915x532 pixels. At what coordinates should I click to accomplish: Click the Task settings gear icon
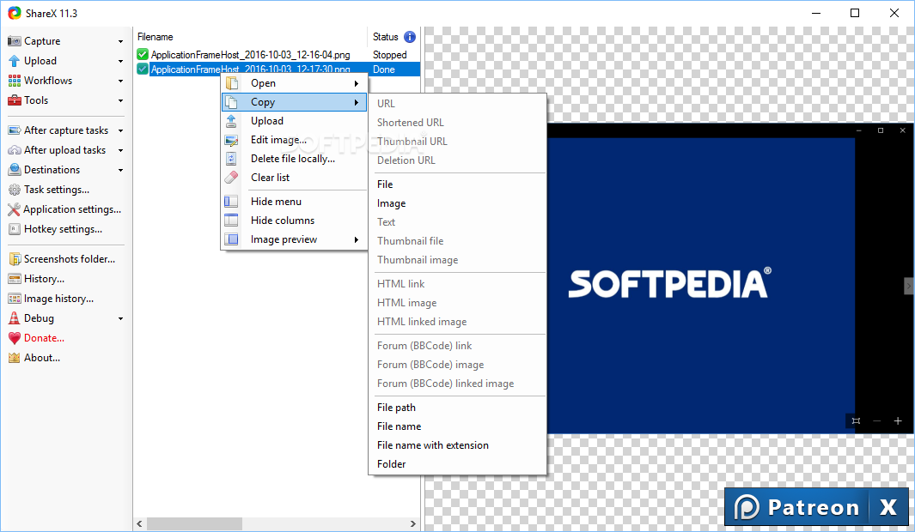[x=14, y=190]
